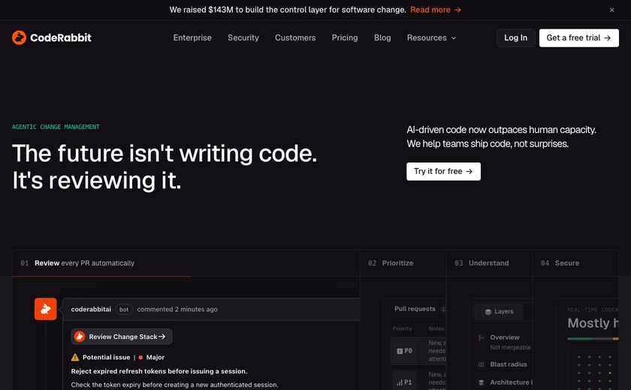Viewport: 631px width, 390px height.
Task: Select the Overview item
Action: [x=505, y=337]
